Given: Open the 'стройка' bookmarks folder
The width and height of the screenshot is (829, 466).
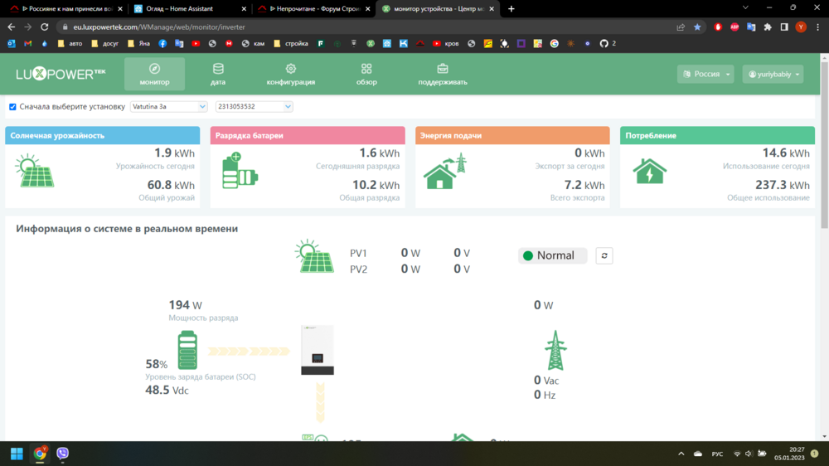Looking at the screenshot, I should pyautogui.click(x=291, y=43).
